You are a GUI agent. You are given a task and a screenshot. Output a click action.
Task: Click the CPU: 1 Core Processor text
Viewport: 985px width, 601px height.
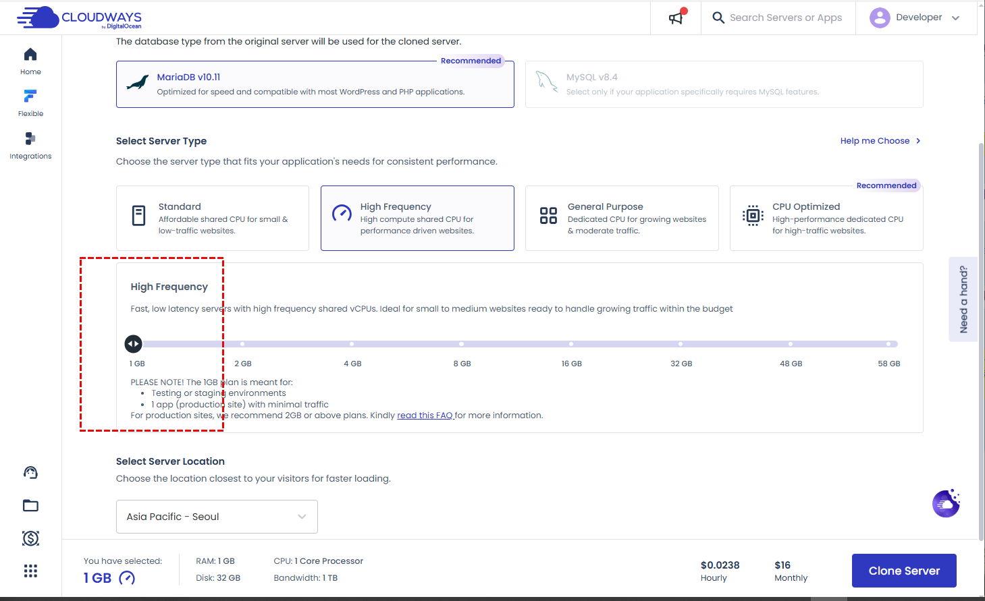click(x=318, y=561)
